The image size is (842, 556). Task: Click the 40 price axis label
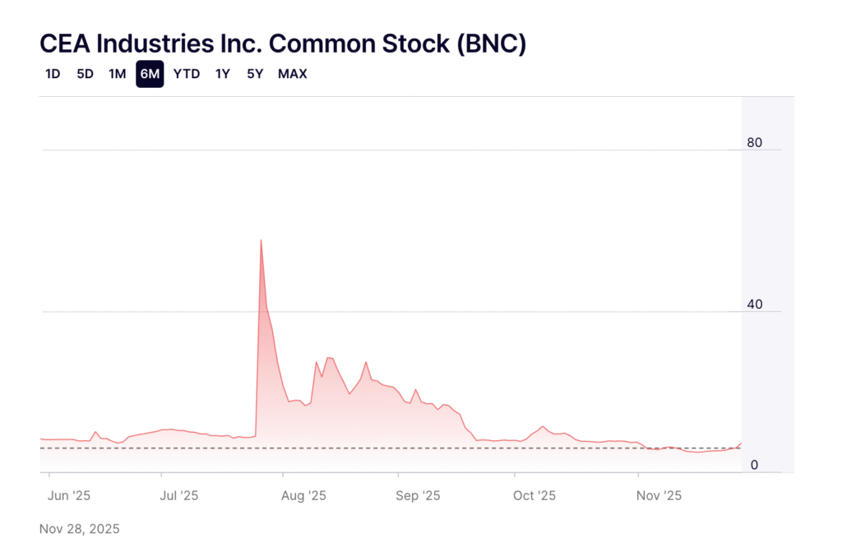pyautogui.click(x=754, y=305)
